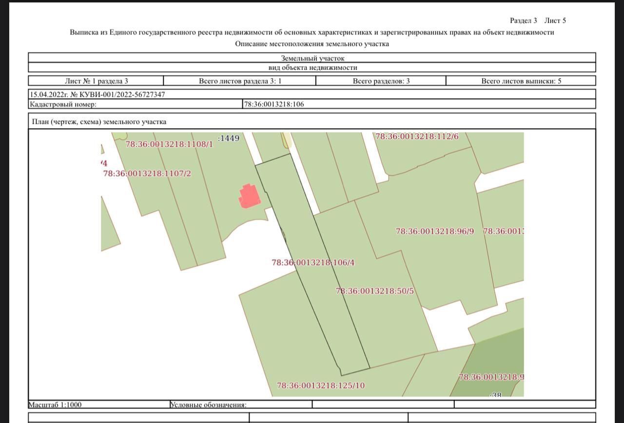Image resolution: width=624 pixels, height=423 pixels.
Task: Click the "Всего разделов: 3" cell
Action: 381,81
